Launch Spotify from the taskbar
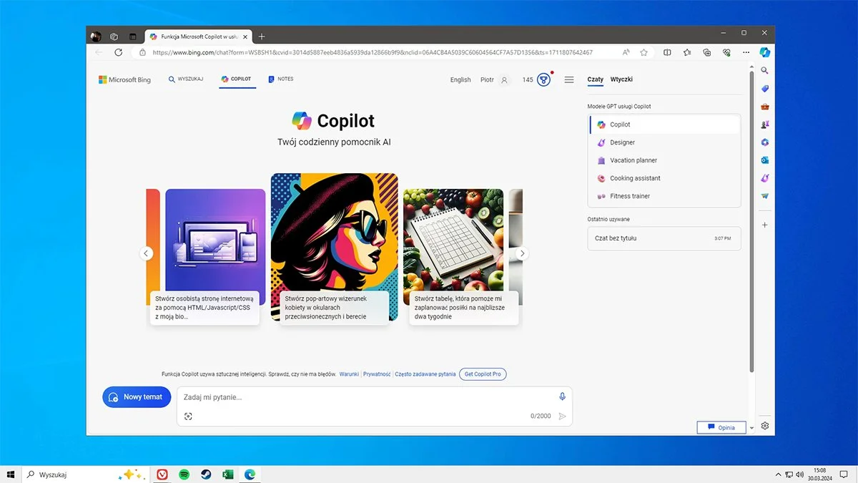This screenshot has height=483, width=858. coord(184,474)
